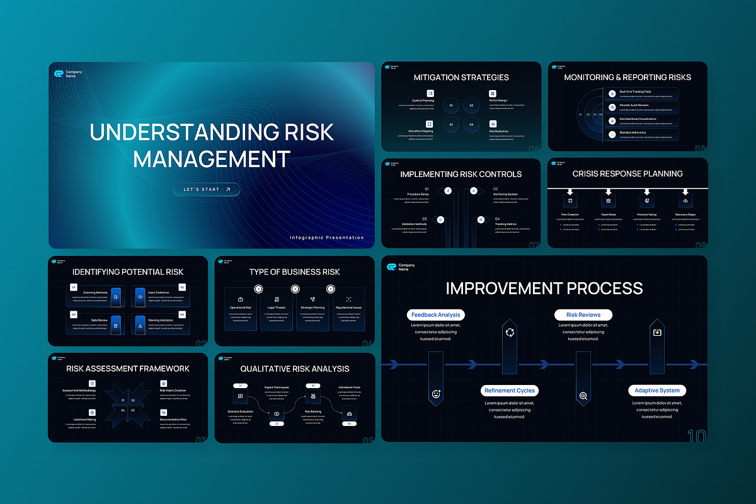Open the Monitoring & Reporting Risks slide

[627, 106]
